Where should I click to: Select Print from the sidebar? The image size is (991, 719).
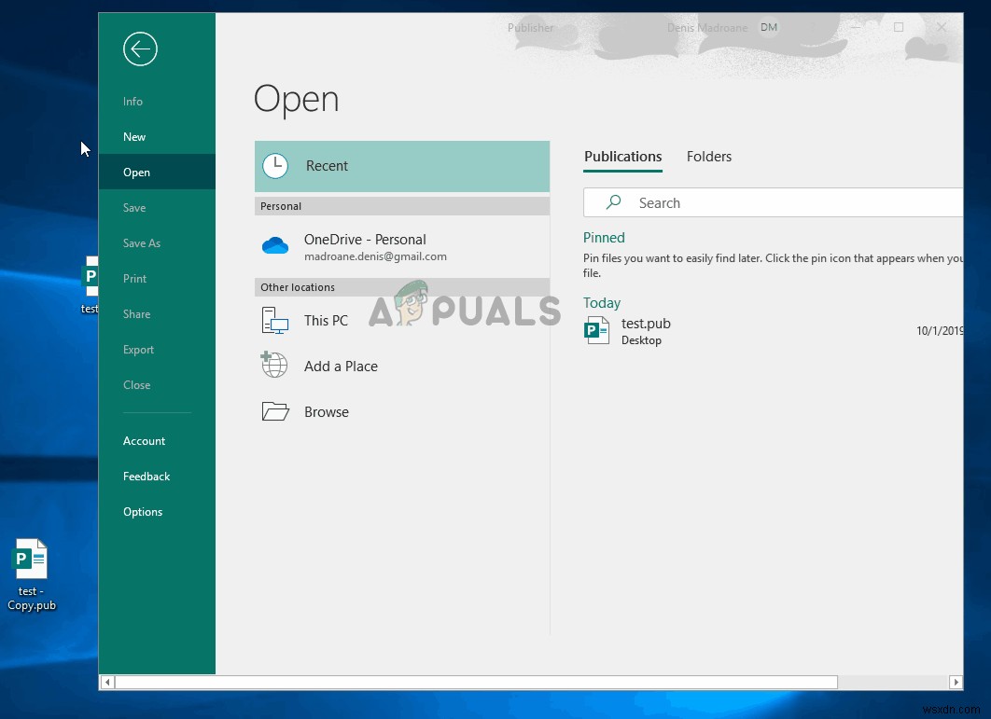click(134, 278)
